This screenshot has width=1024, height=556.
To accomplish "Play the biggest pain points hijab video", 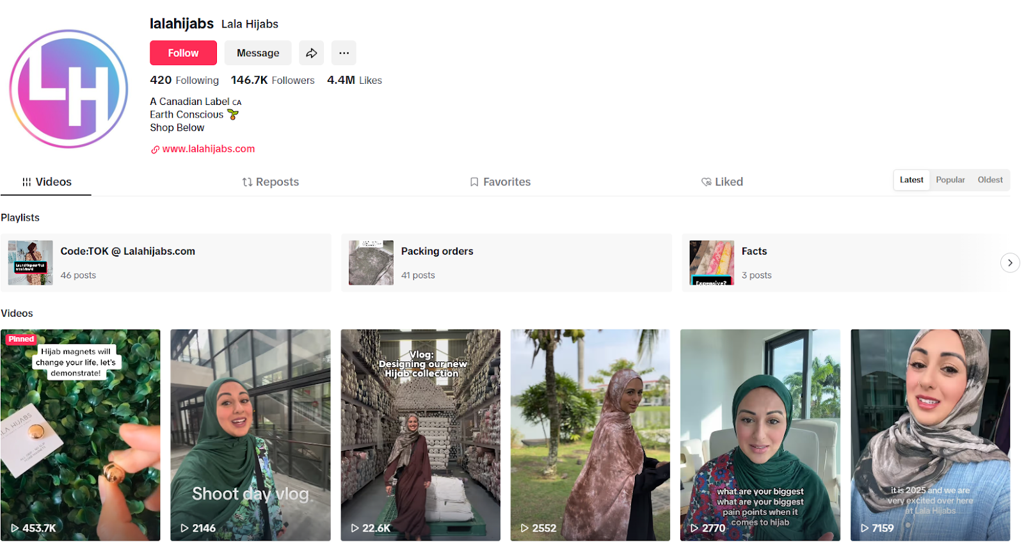I will [760, 435].
